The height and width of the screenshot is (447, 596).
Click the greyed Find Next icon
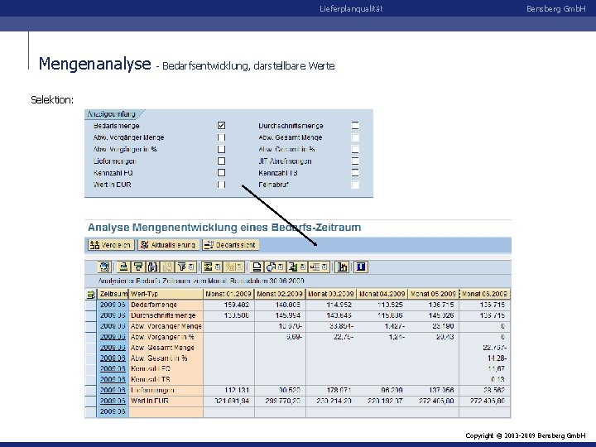point(167,267)
